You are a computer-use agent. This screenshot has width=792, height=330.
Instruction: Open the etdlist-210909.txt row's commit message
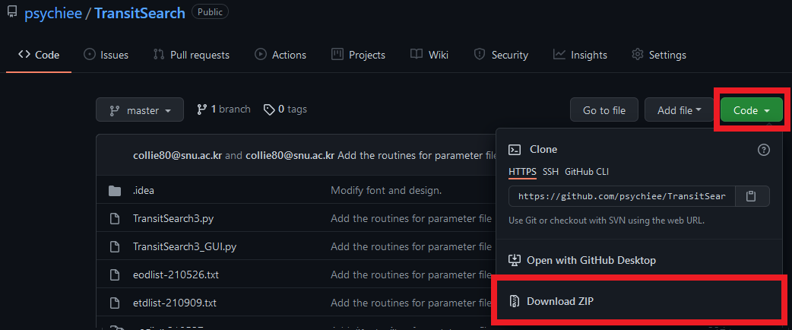click(411, 303)
